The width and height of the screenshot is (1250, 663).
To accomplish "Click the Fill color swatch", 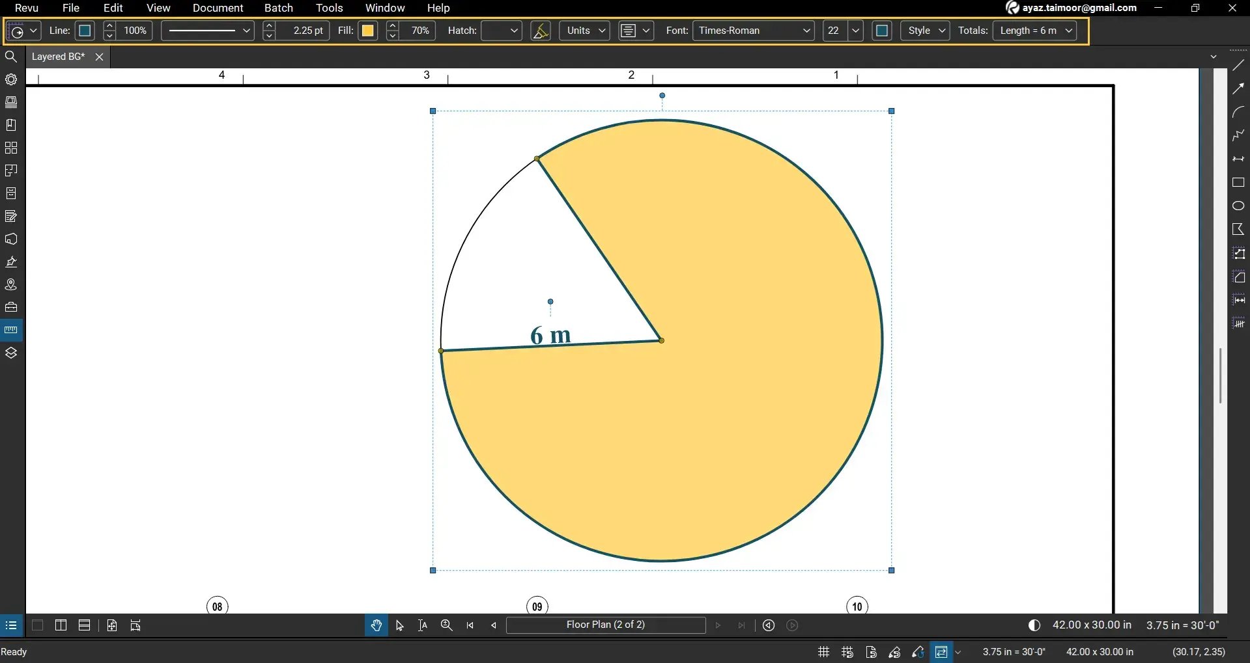I will (x=368, y=31).
